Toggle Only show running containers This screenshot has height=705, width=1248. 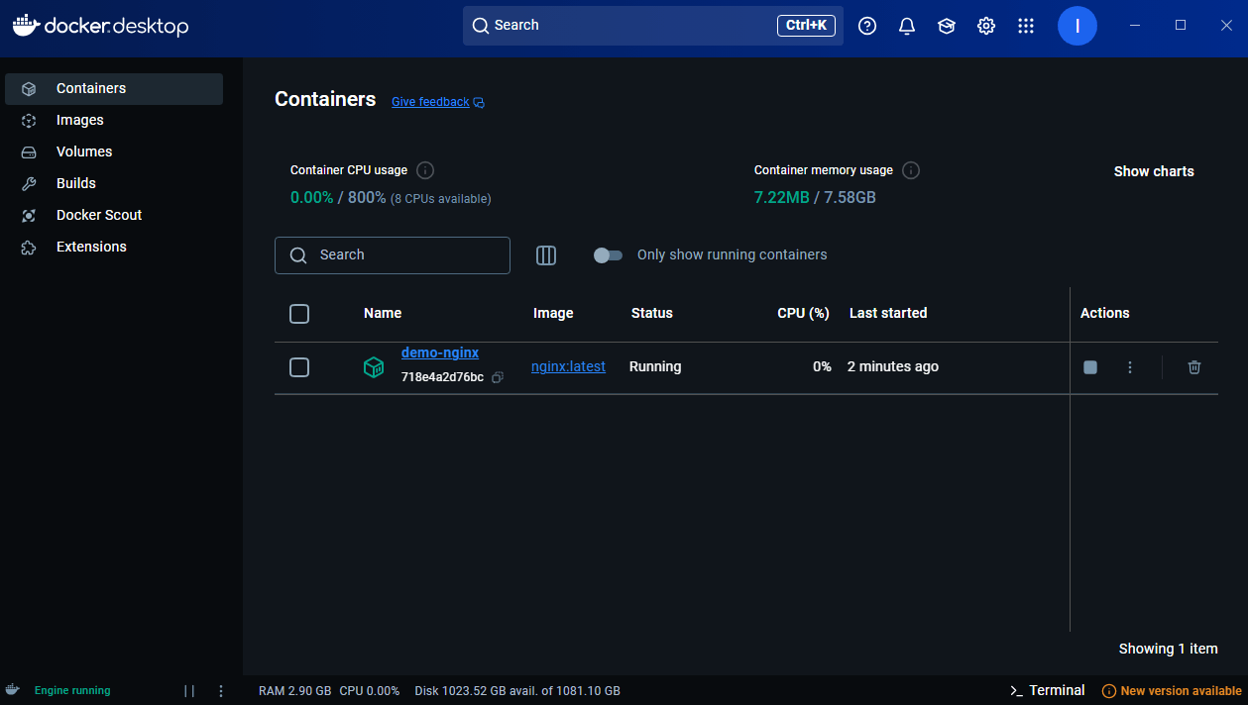pyautogui.click(x=608, y=255)
